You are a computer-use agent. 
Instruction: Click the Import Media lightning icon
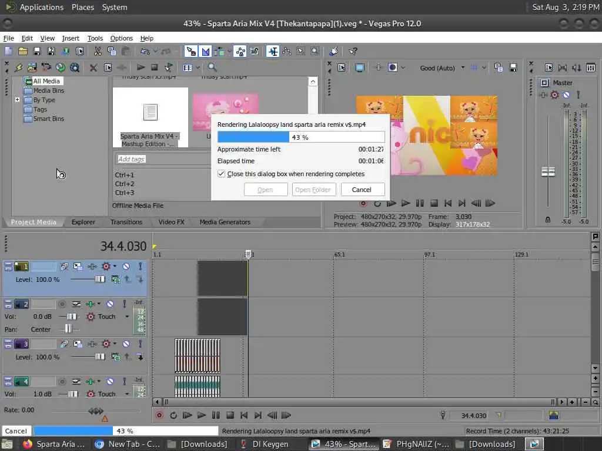[18, 68]
